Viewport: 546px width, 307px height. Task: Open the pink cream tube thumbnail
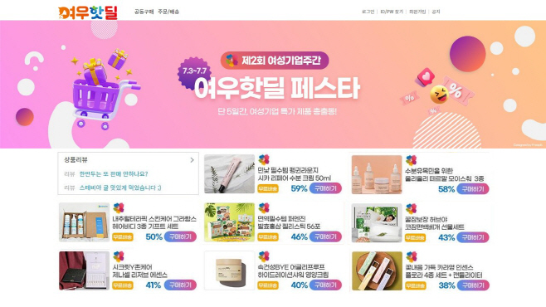click(x=229, y=174)
